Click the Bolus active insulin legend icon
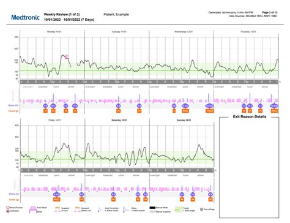The image size is (290, 223). [x=126, y=209]
